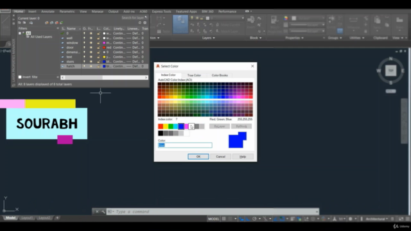Click MODEL button in status bar
Image resolution: width=411 pixels, height=231 pixels.
click(213, 219)
